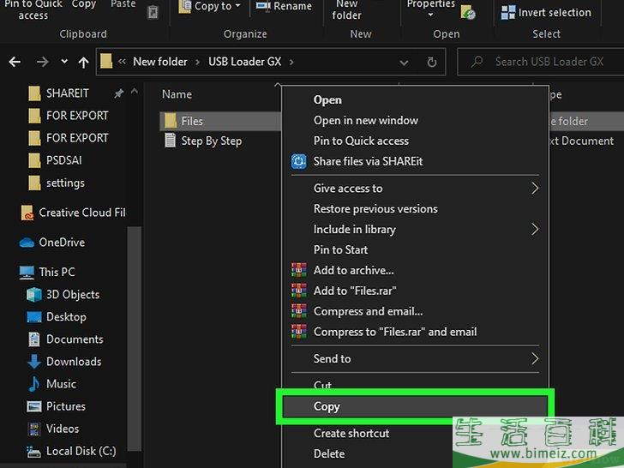Click the History icon in the Open group
Image resolution: width=624 pixels, height=468 pixels.
468,13
